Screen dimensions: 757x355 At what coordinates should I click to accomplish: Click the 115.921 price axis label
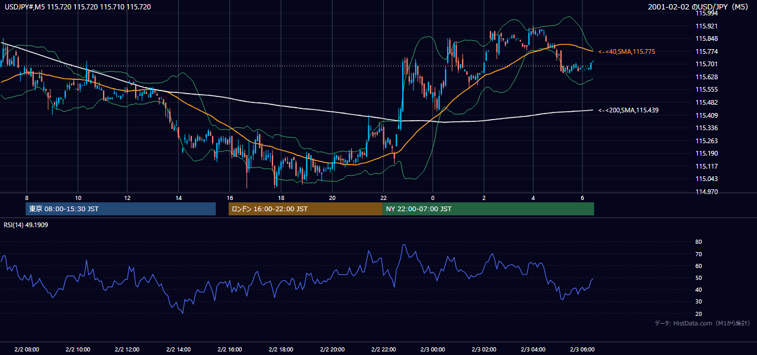pyautogui.click(x=706, y=26)
